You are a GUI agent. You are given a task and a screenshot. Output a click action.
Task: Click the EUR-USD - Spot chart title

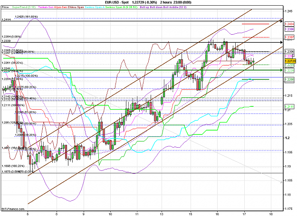(x=117, y=2)
